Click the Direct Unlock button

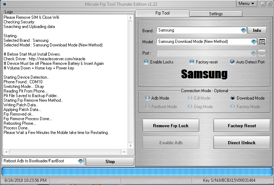242,142
